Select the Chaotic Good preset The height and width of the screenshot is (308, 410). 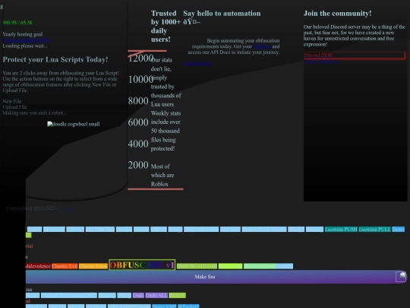tap(93, 266)
